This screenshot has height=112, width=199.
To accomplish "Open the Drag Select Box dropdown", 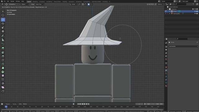I will pyautogui.click(x=39, y=4).
